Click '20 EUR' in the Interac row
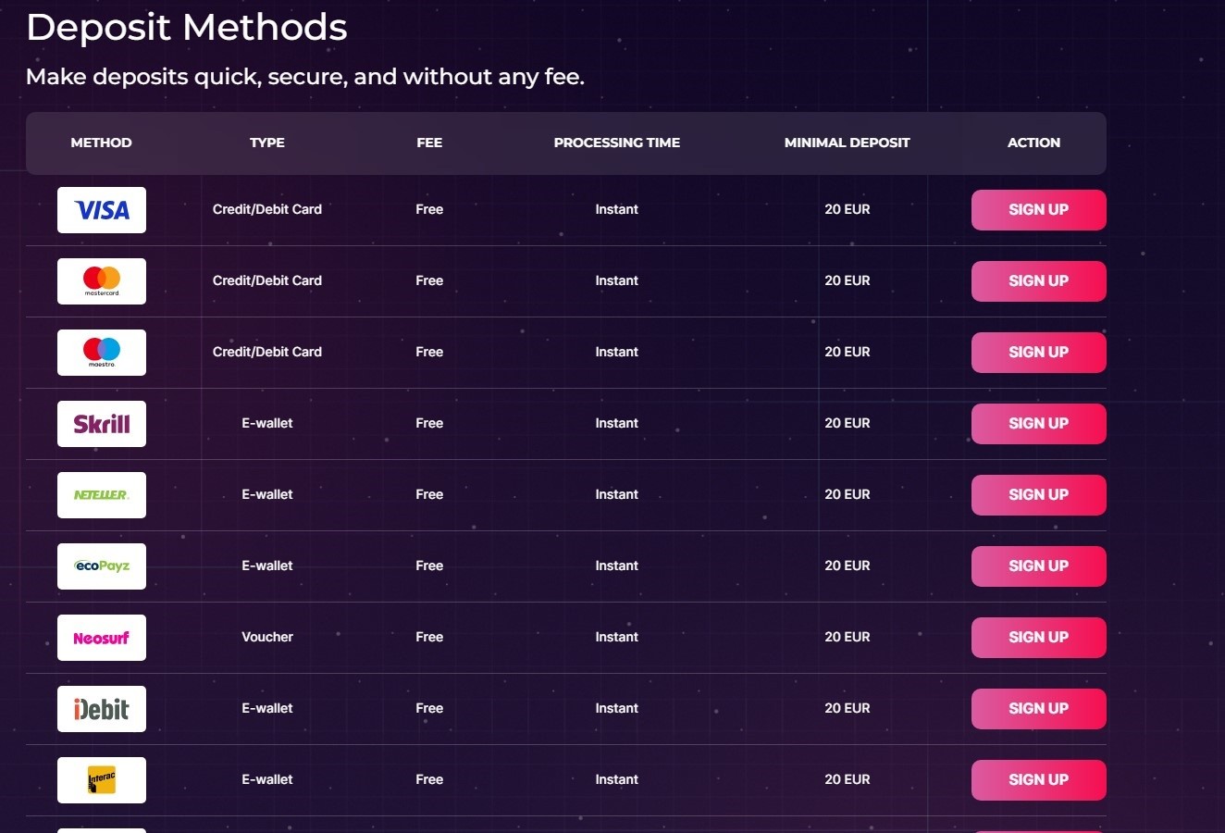Viewport: 1225px width, 833px height. click(848, 779)
